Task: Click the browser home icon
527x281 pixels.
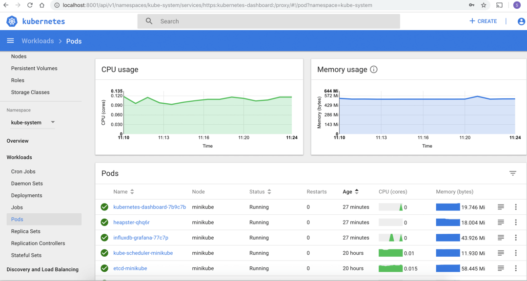Action: point(41,5)
